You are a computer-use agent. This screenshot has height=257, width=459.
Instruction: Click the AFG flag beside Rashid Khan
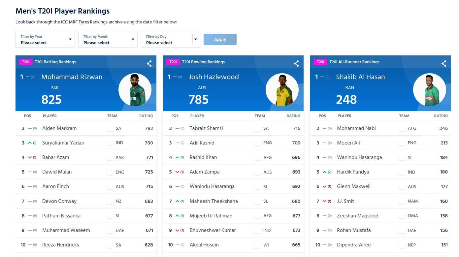tap(257, 157)
